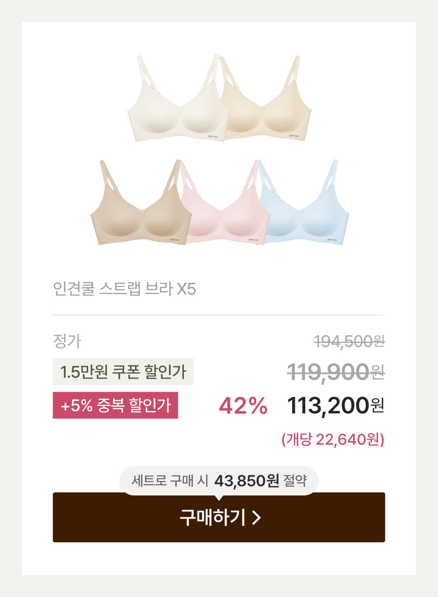This screenshot has width=438, height=597.
Task: Click the gamsan logo on white bra
Action: (x=213, y=136)
